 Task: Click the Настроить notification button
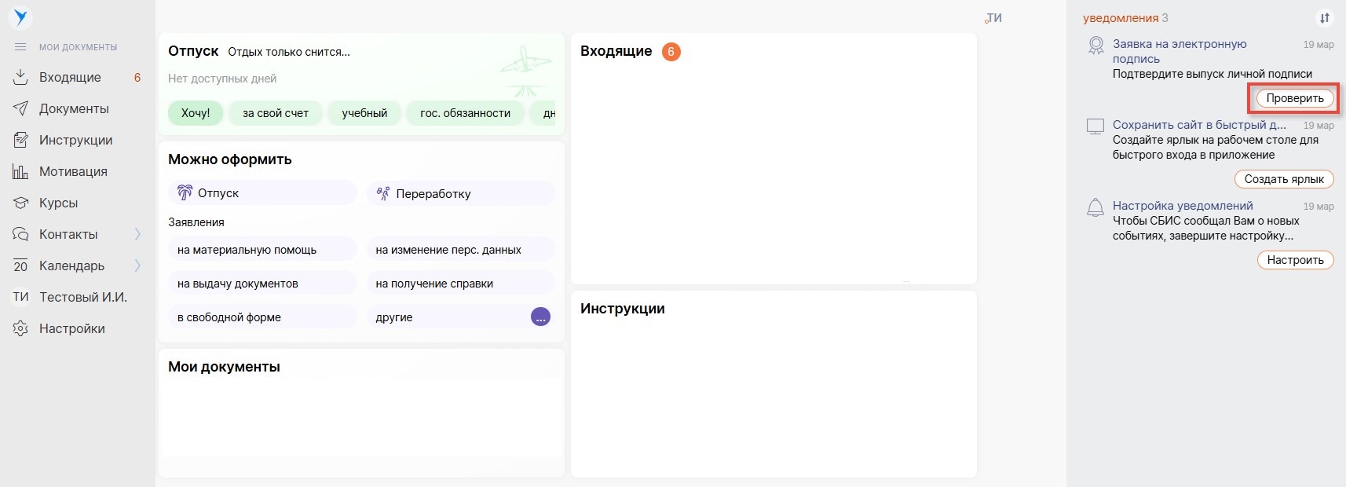(1295, 260)
